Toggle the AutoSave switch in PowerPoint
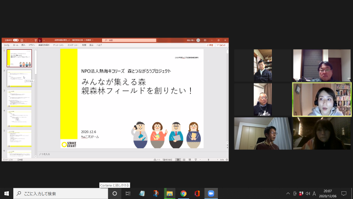353x199 pixels. point(16,40)
